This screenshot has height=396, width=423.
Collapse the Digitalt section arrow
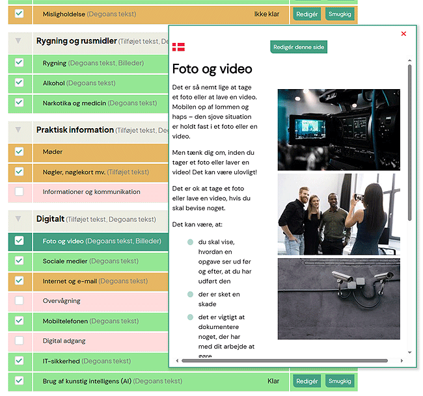[18, 219]
